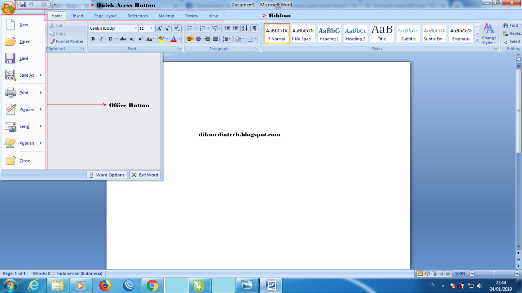
Task: Click the Zoom In plus button
Action: click(517, 273)
